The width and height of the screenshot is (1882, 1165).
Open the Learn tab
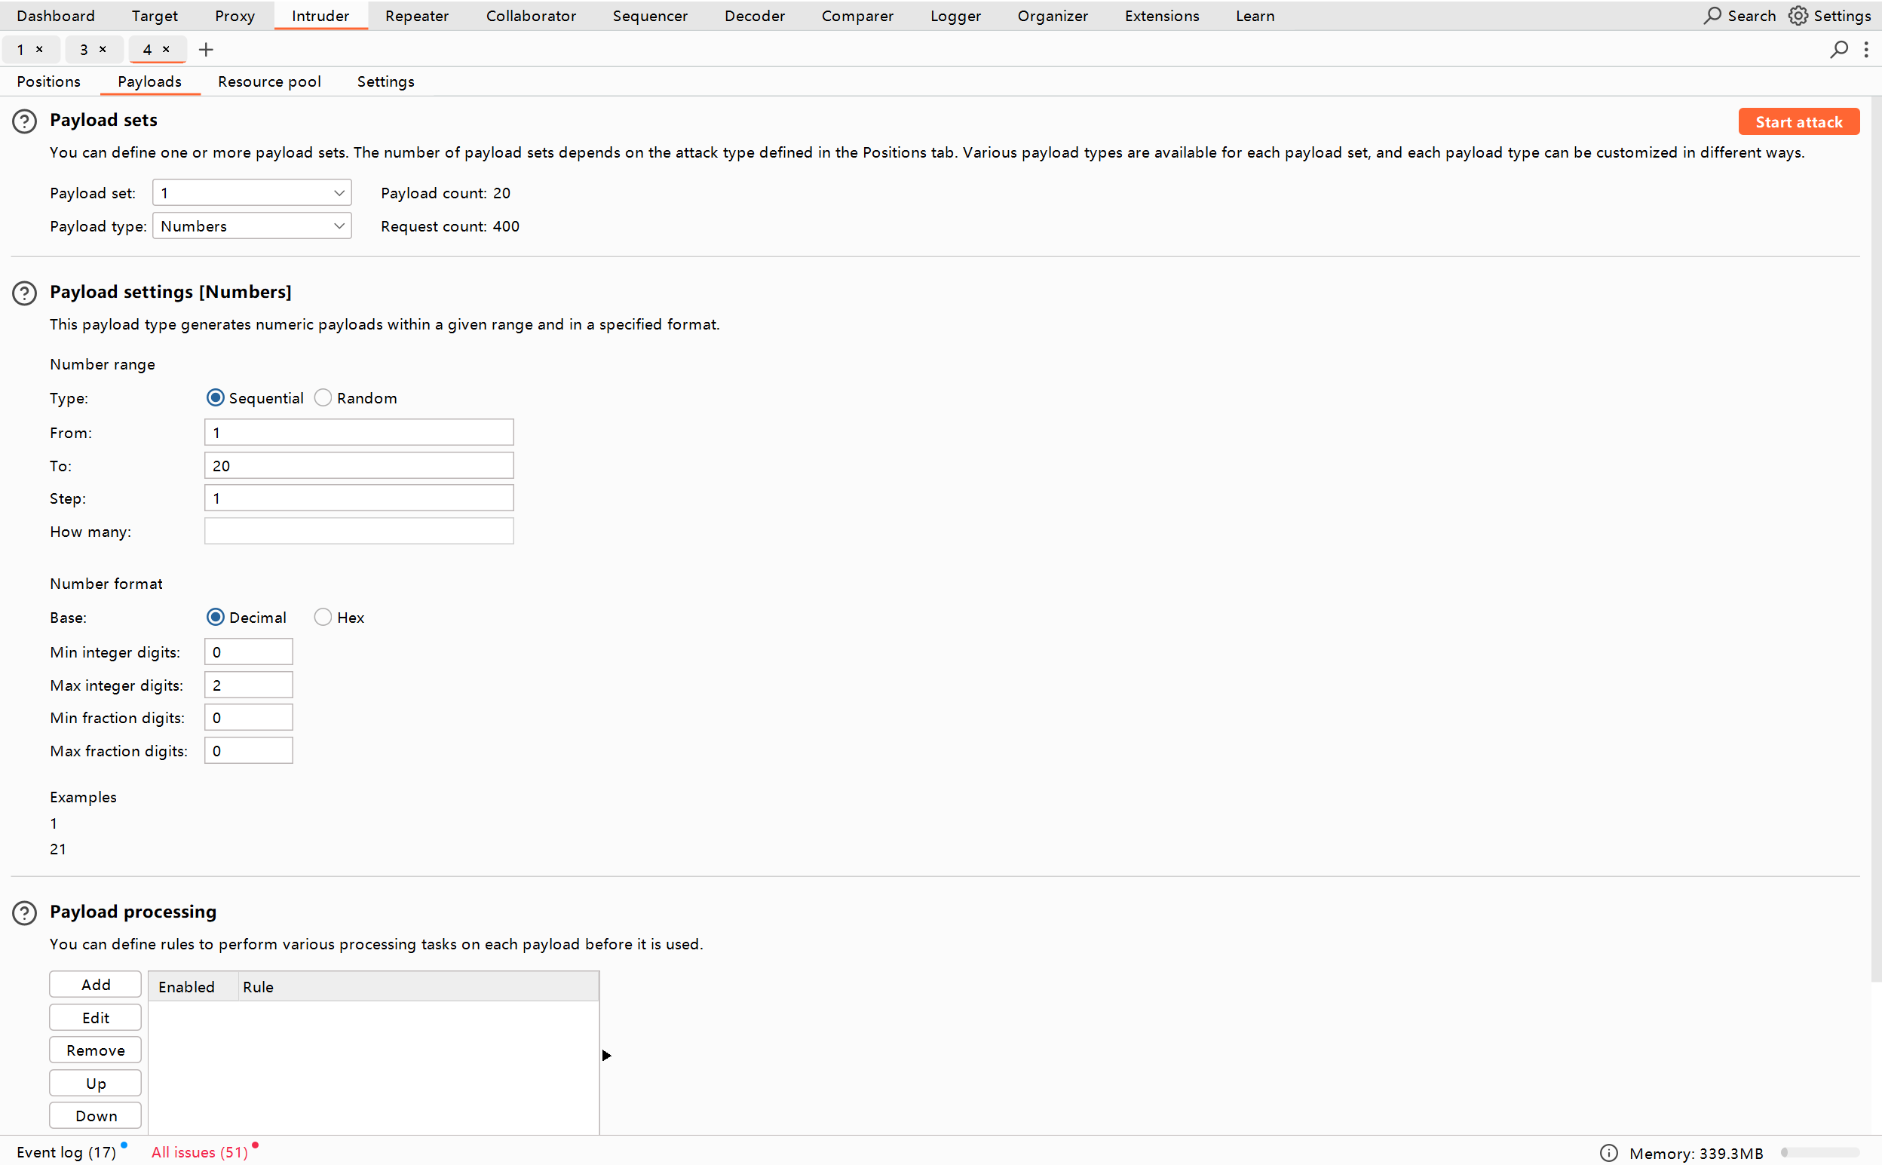tap(1255, 15)
